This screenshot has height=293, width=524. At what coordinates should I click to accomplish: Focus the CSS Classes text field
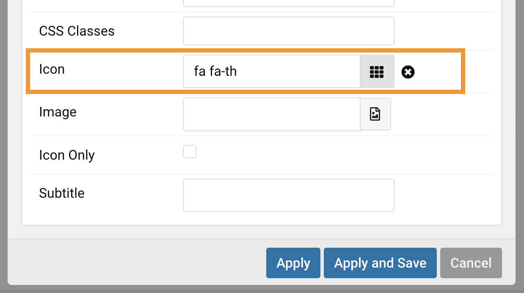289,31
